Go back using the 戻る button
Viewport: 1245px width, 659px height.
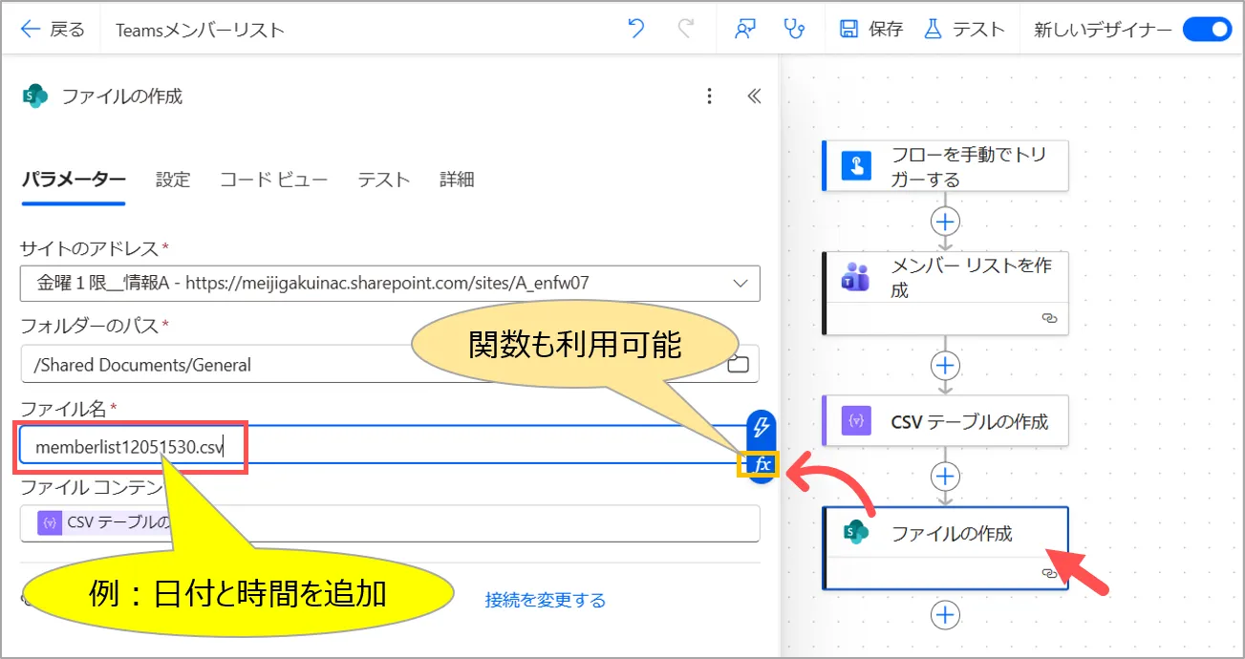click(54, 30)
